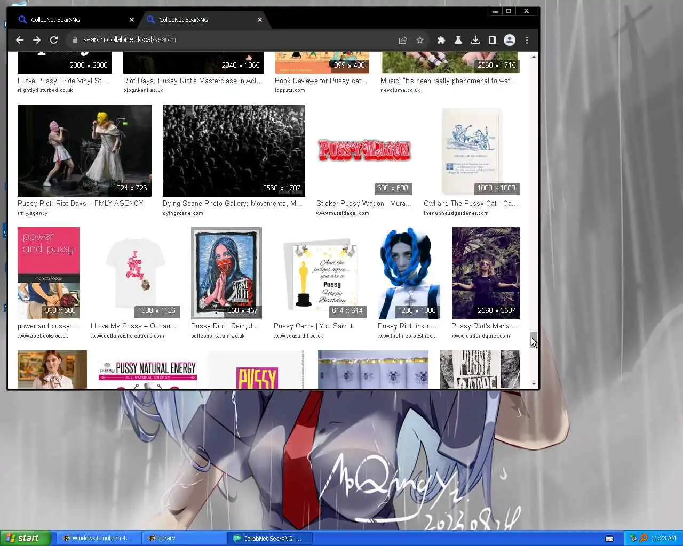Click the www.yousaidit.co.uk source text
The image size is (683, 546).
(x=298, y=336)
